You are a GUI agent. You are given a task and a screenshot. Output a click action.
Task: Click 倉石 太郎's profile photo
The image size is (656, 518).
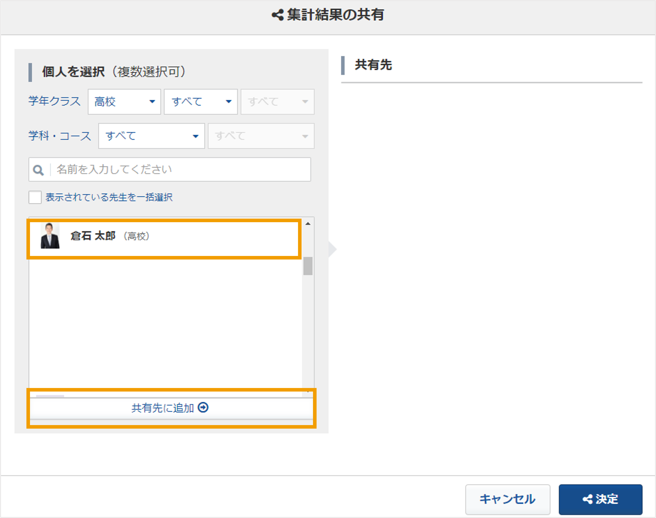click(50, 236)
